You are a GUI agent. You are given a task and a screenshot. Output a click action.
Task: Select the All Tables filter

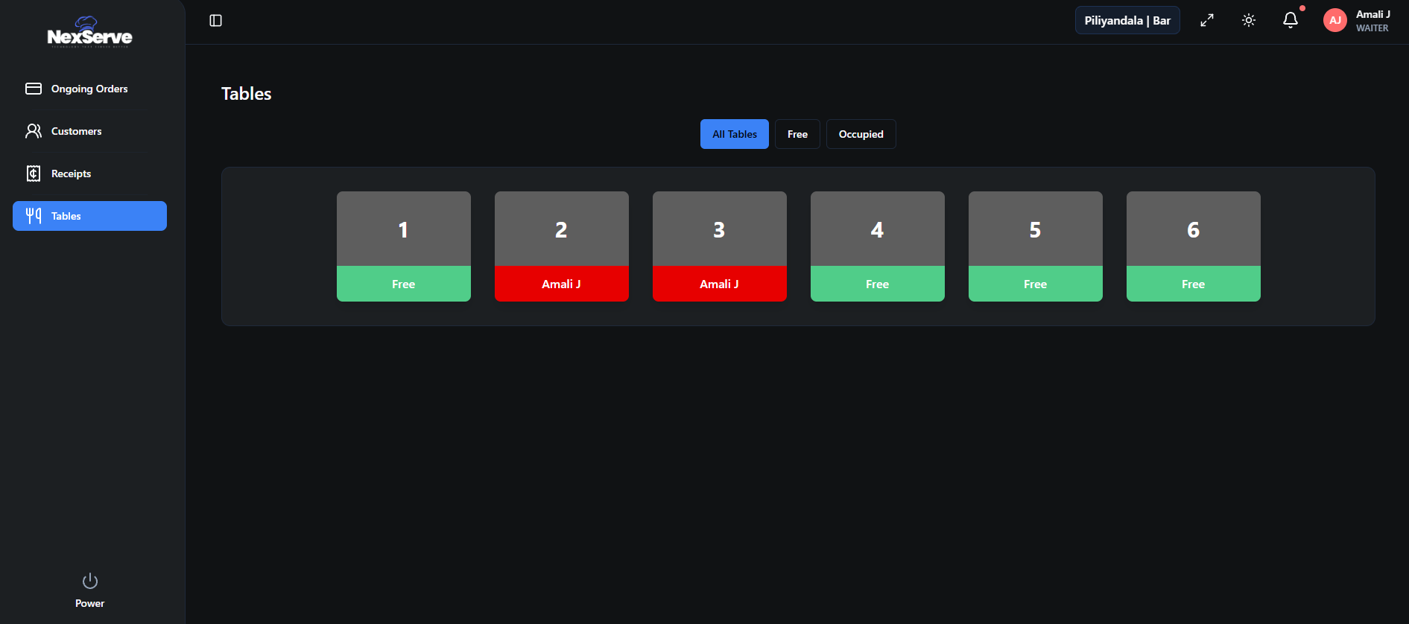734,134
